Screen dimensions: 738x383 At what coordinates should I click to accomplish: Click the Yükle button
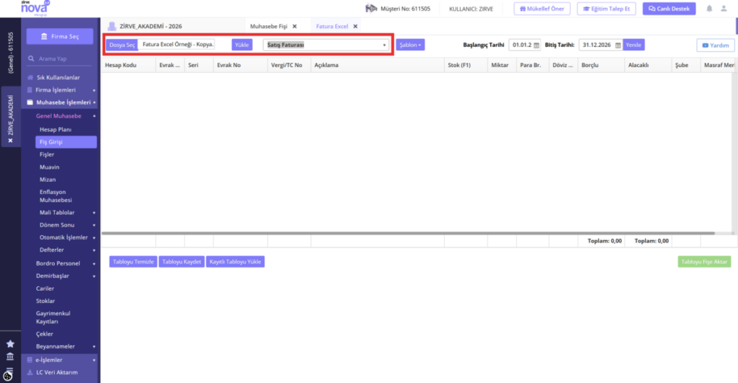click(242, 45)
